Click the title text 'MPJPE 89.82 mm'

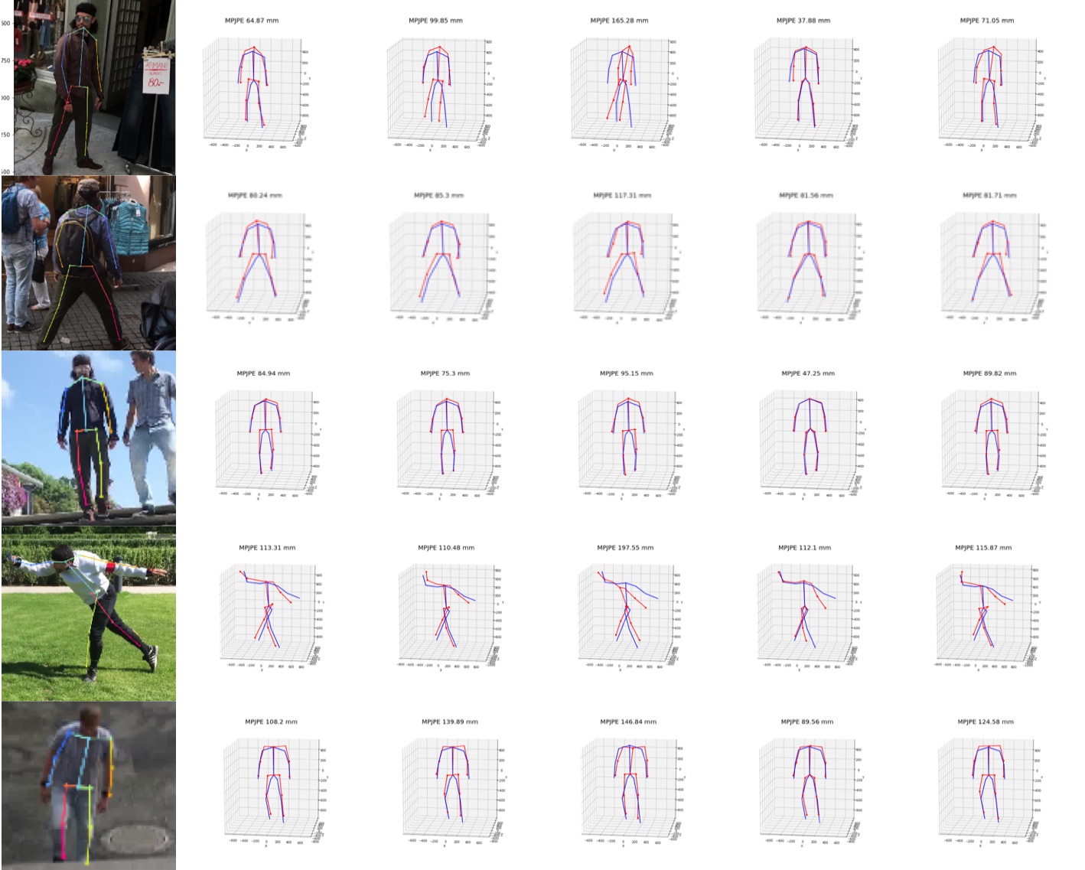point(989,373)
